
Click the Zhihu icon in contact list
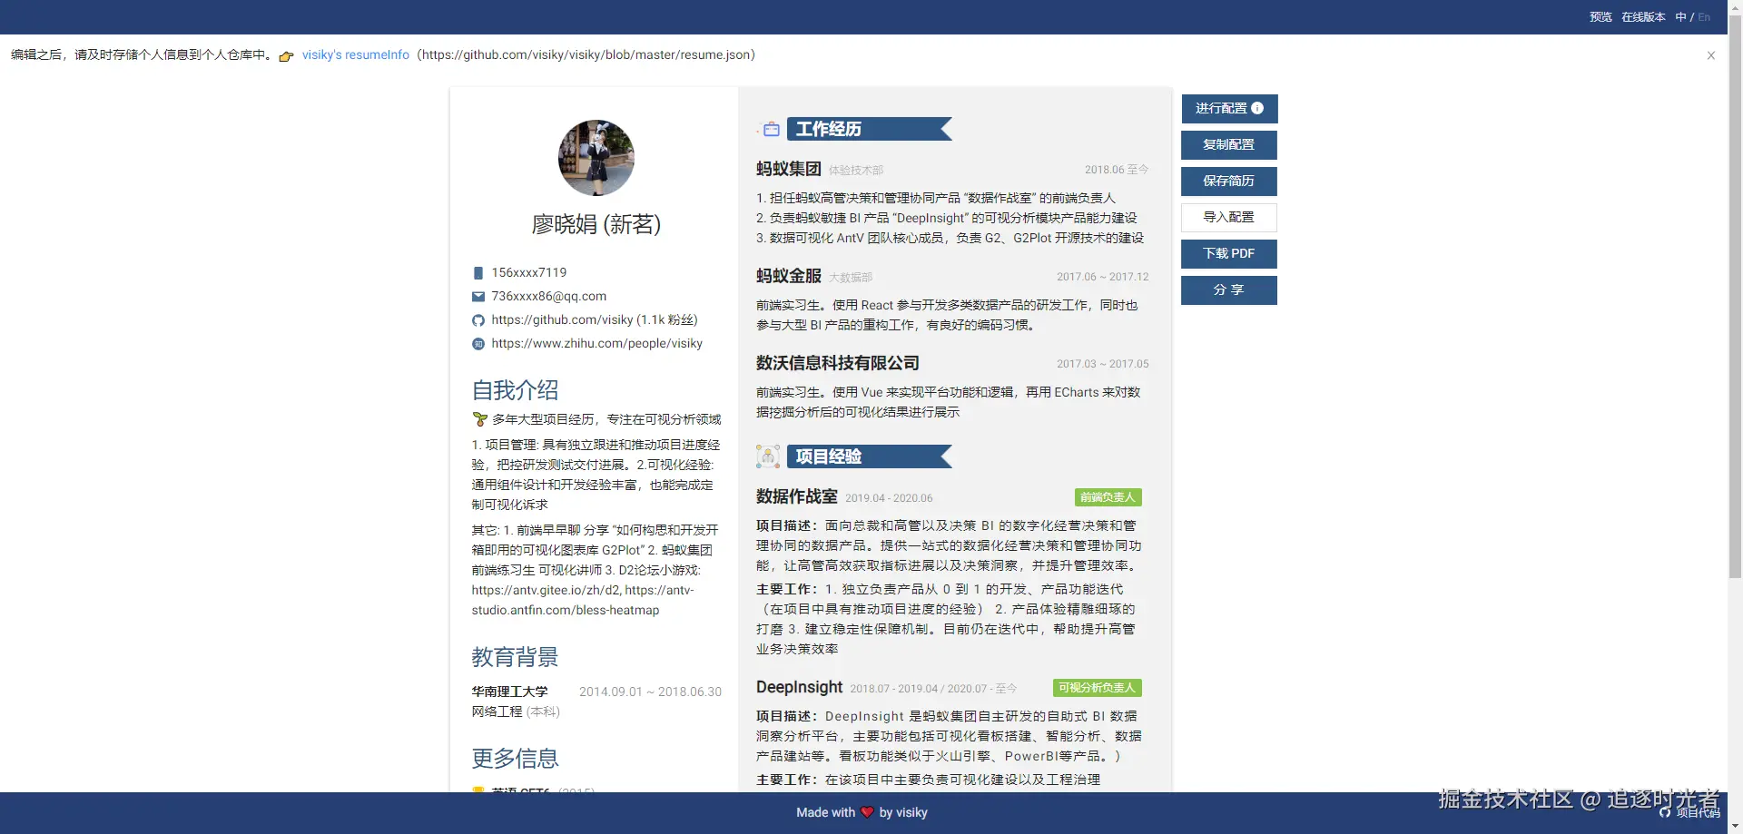(478, 344)
